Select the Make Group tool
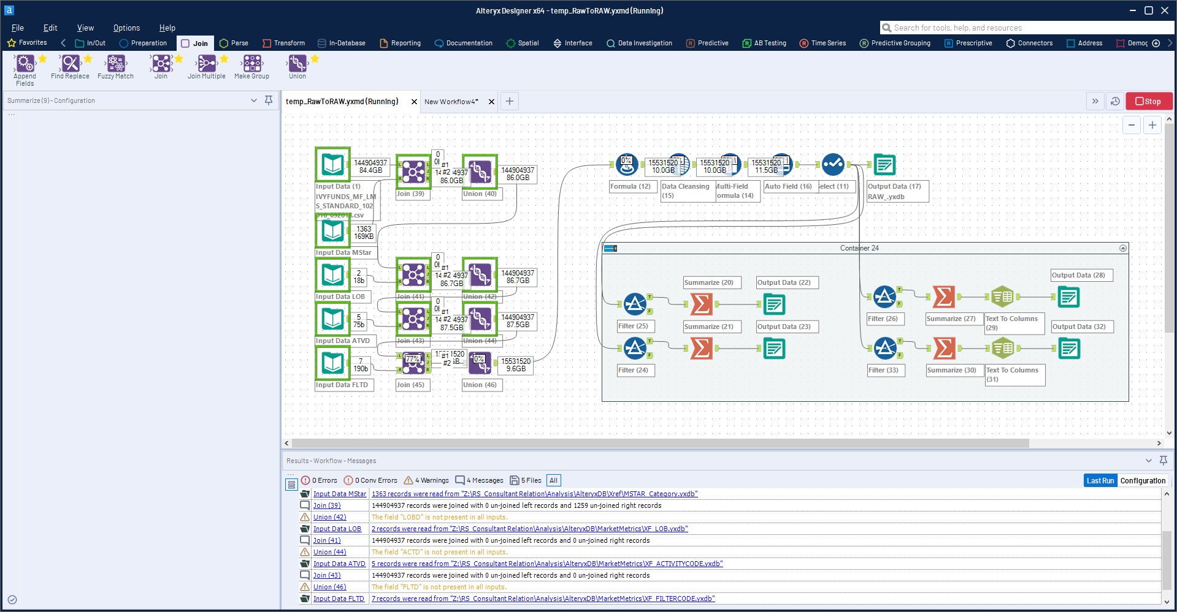1177x612 pixels. point(251,64)
